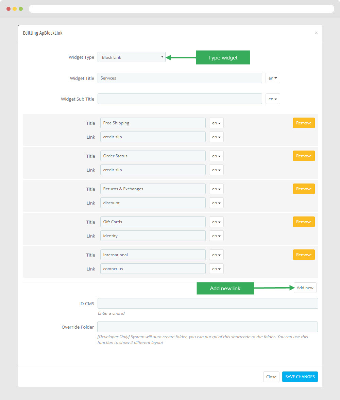Click the Widget Title field containing Services
340x400 pixels.
180,78
